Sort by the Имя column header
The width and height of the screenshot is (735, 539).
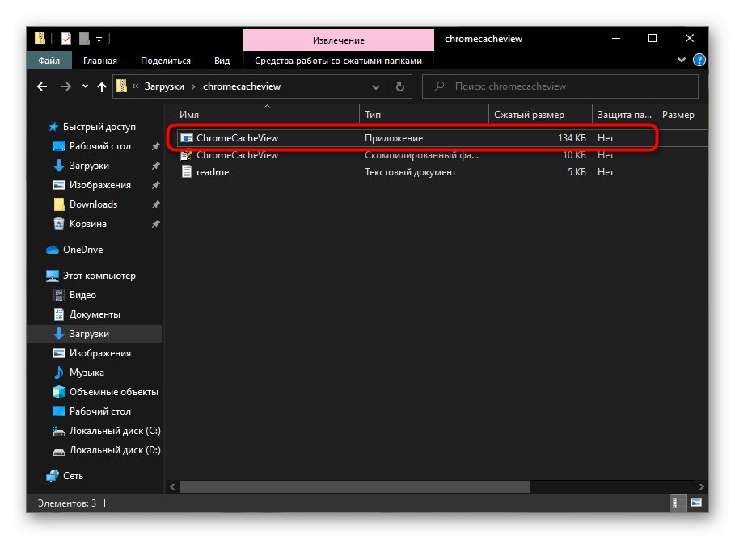coord(266,115)
